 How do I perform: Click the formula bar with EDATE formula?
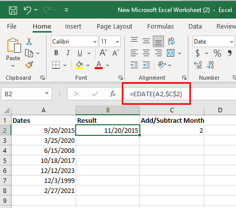pyautogui.click(x=180, y=94)
